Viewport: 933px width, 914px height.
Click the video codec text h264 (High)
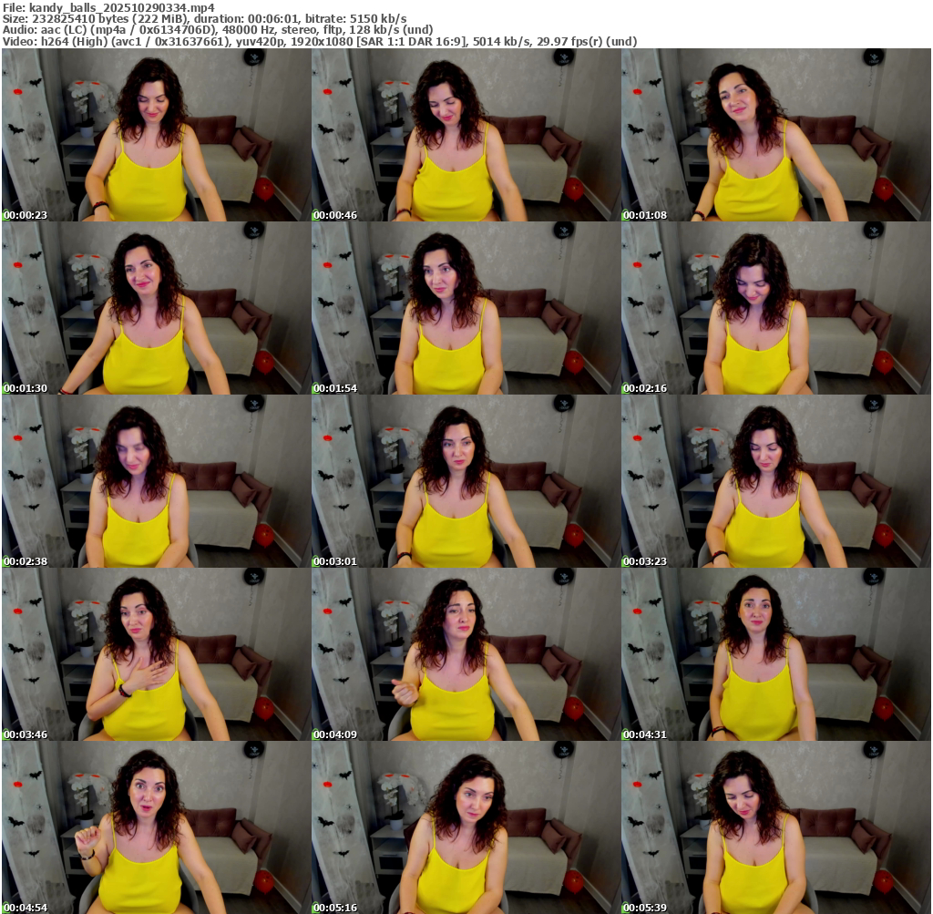coord(75,42)
